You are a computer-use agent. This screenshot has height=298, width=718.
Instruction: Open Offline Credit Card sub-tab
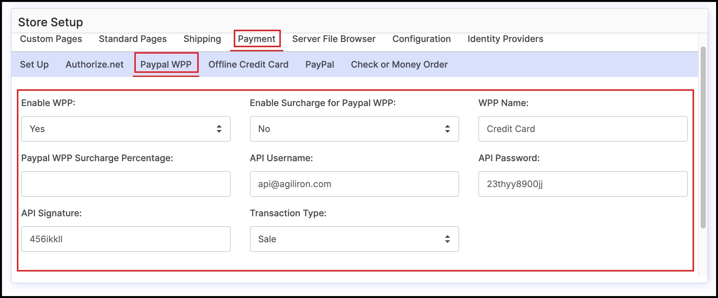pyautogui.click(x=248, y=64)
